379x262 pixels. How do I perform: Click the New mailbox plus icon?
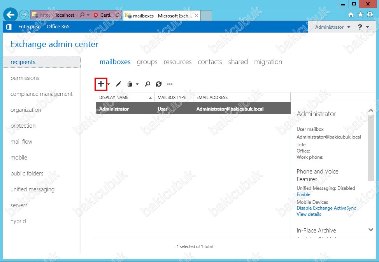(101, 84)
